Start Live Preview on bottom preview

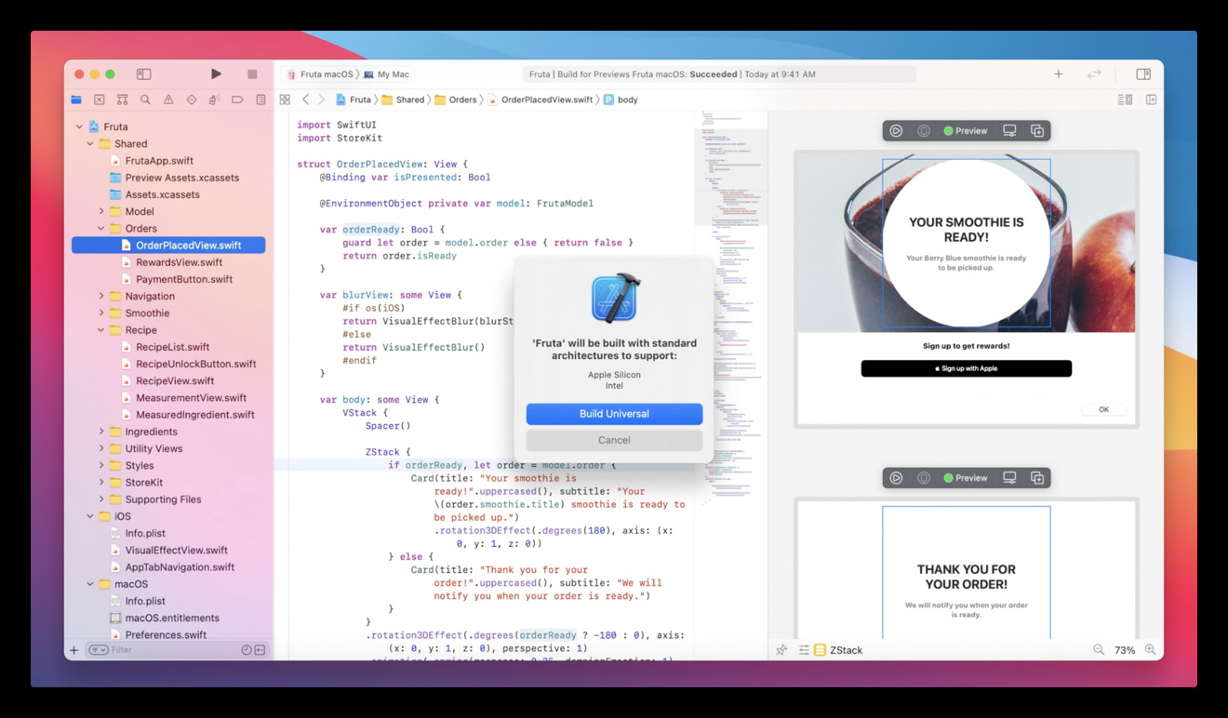coord(896,478)
